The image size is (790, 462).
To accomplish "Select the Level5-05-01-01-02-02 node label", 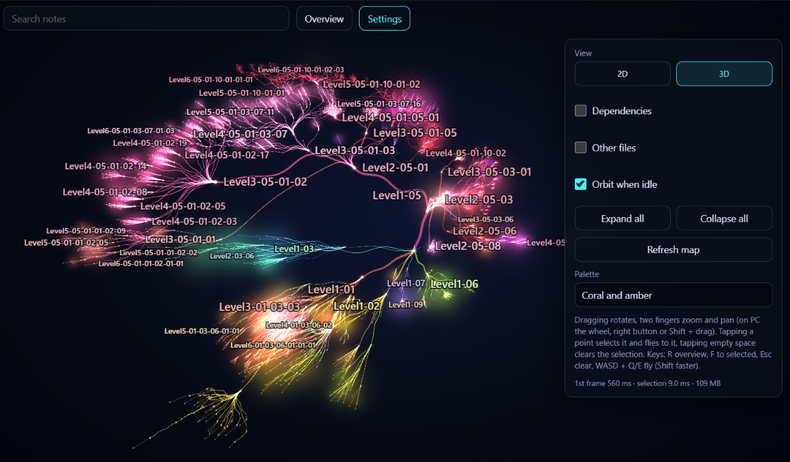I will [x=158, y=252].
